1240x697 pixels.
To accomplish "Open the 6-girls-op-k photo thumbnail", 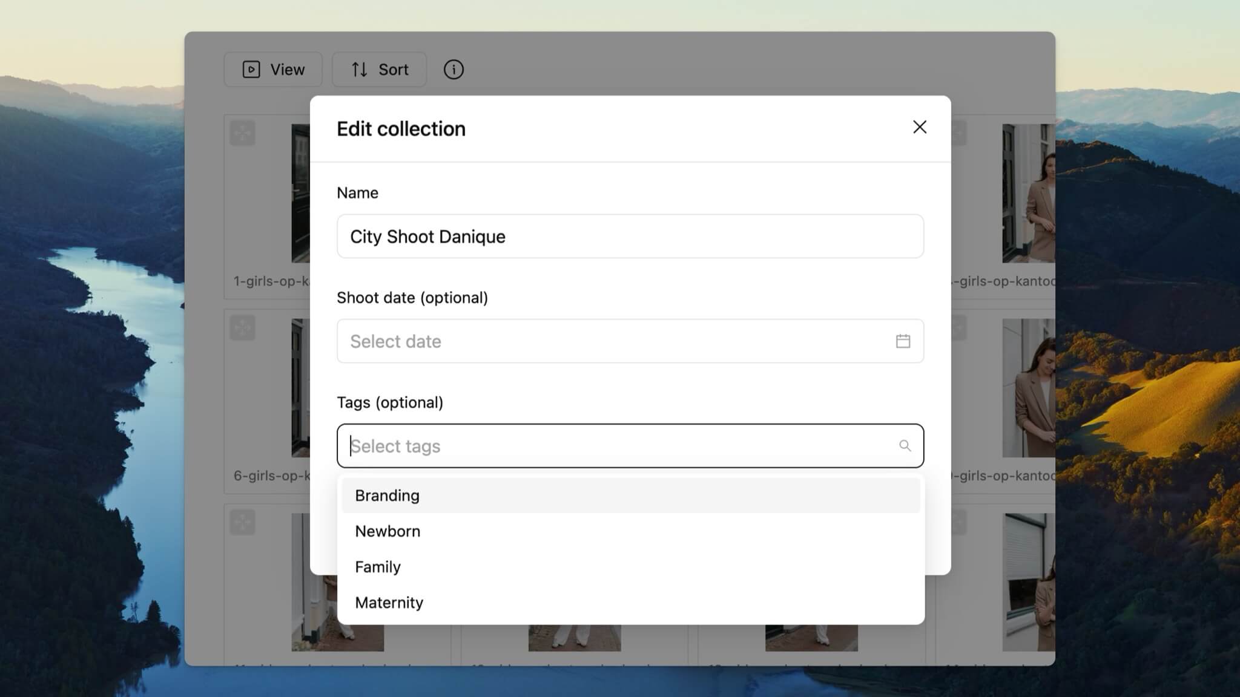I will [x=300, y=388].
